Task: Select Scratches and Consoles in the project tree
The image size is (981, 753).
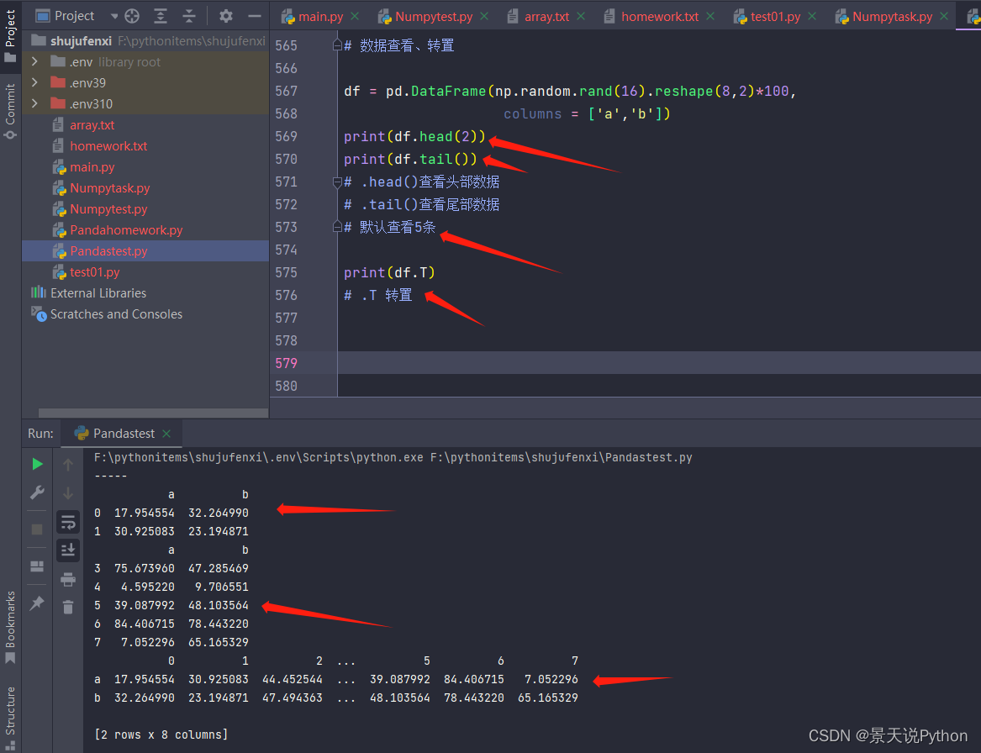Action: 145,314
